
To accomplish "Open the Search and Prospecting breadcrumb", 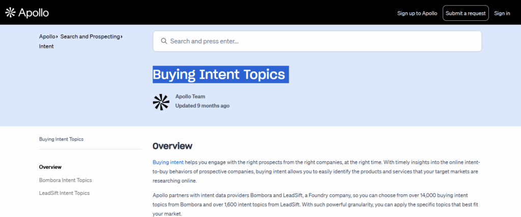I will 90,37.
